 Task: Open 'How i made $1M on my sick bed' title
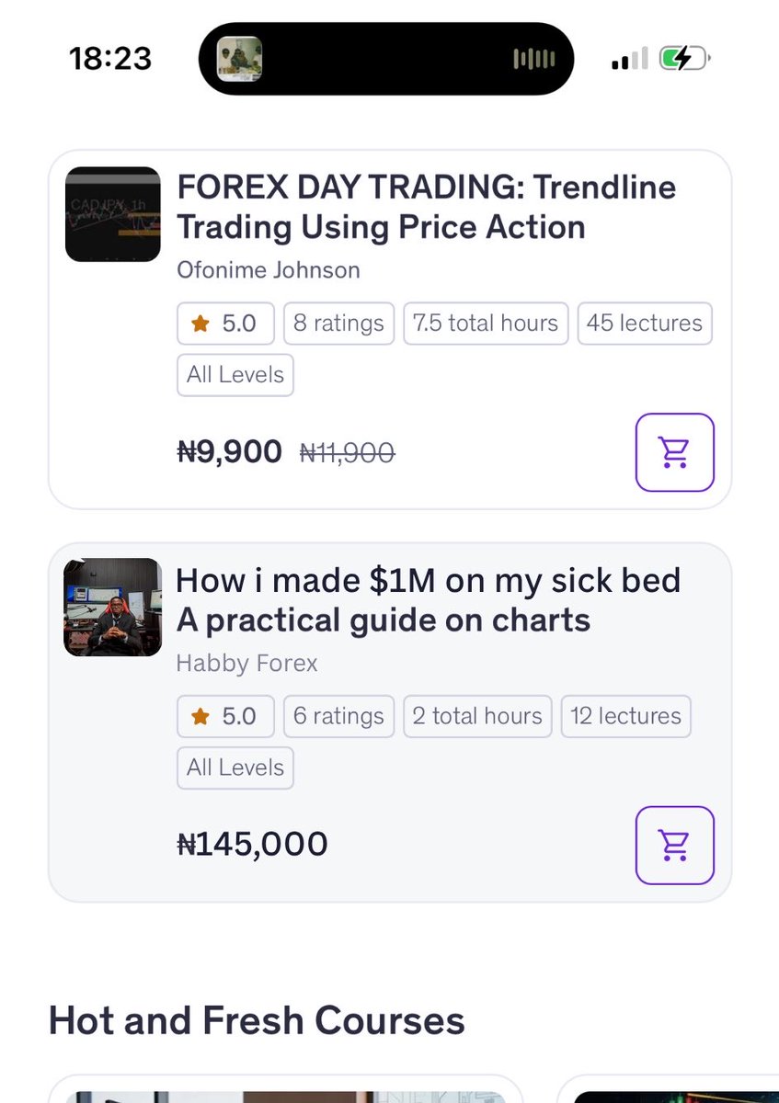point(428,600)
